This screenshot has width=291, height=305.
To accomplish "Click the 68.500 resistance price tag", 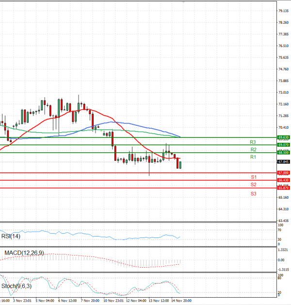I will tap(283, 152).
